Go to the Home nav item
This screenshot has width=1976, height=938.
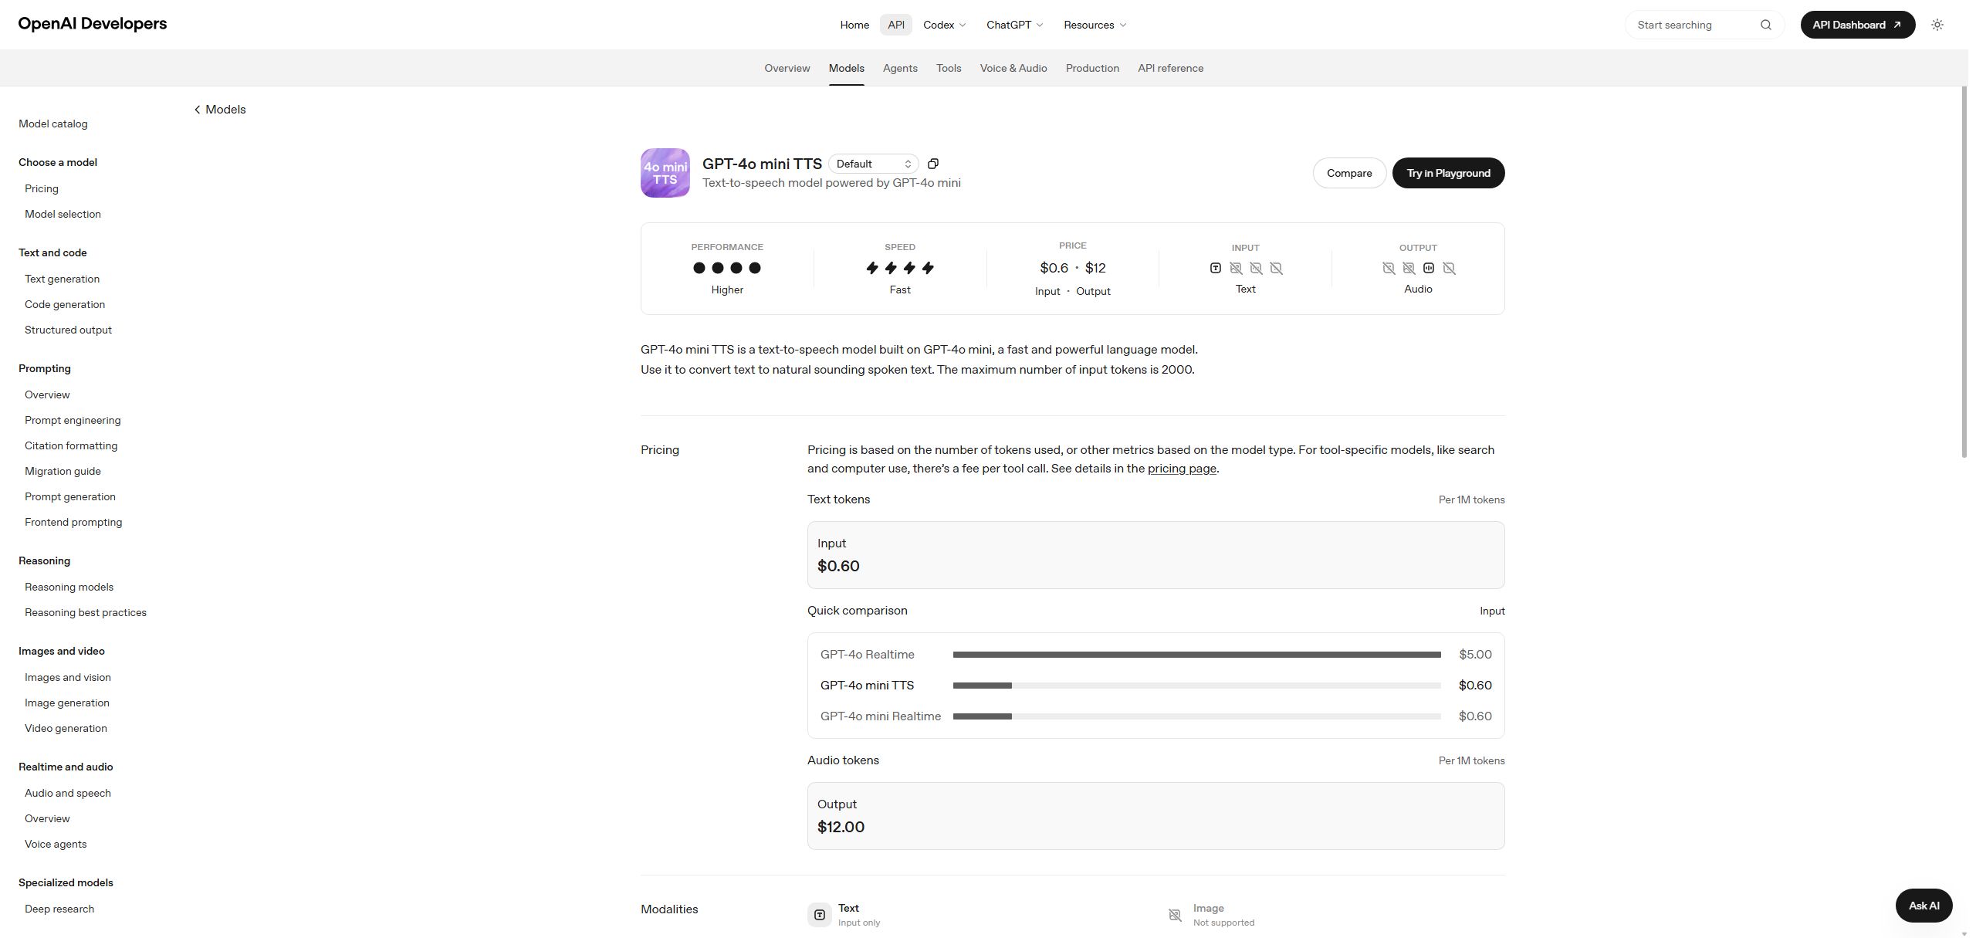tap(854, 25)
